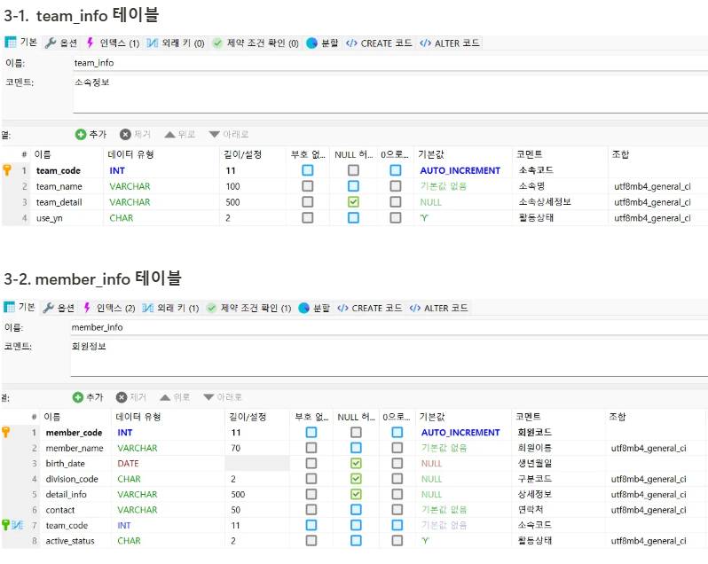Viewport: 708px width, 564px height.
Task: Open the 기본 tab of team_info table
Action: click(21, 43)
